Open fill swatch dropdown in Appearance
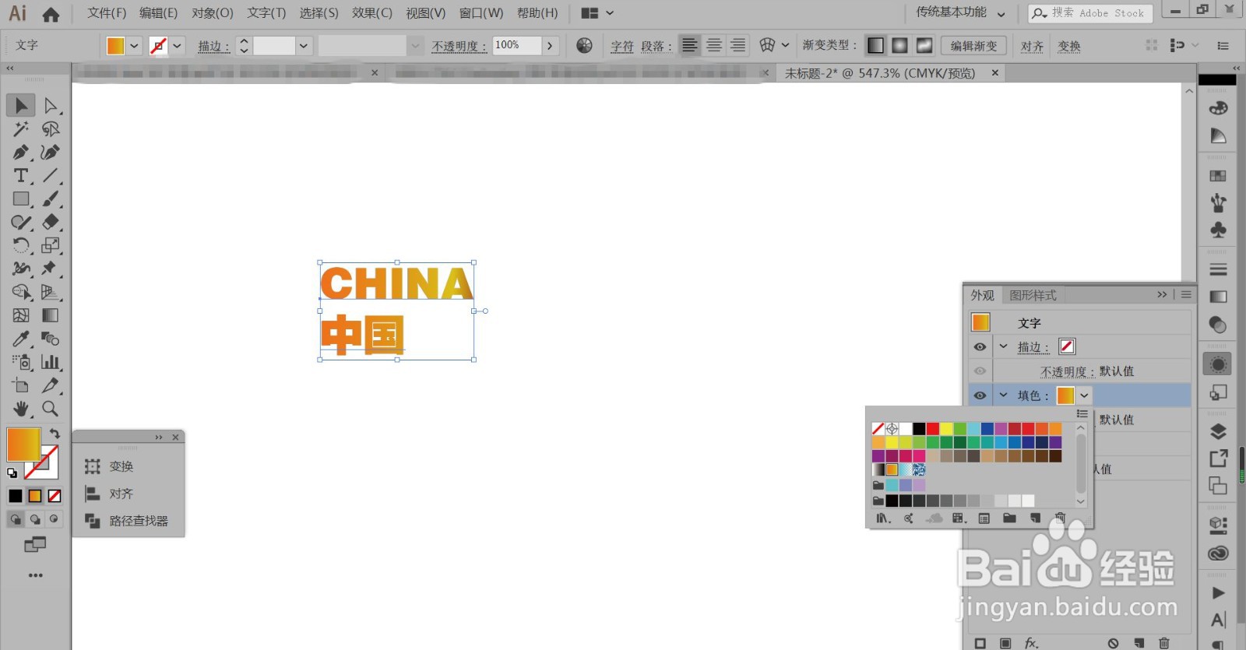Image resolution: width=1246 pixels, height=650 pixels. coord(1084,395)
